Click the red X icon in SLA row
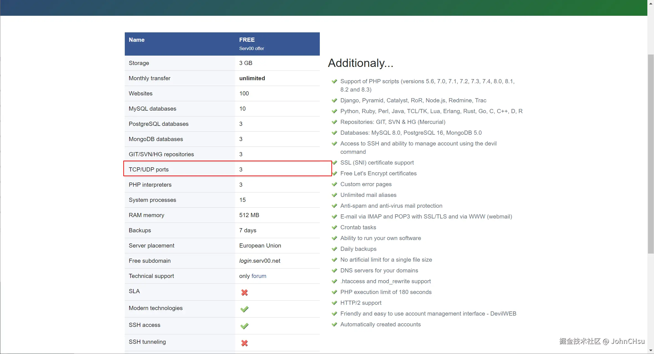Image resolution: width=654 pixels, height=354 pixels. [244, 292]
